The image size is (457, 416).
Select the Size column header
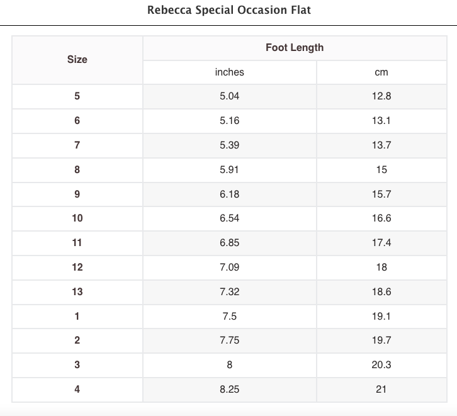point(77,60)
